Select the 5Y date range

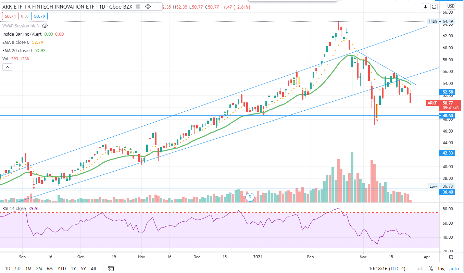pos(83,269)
